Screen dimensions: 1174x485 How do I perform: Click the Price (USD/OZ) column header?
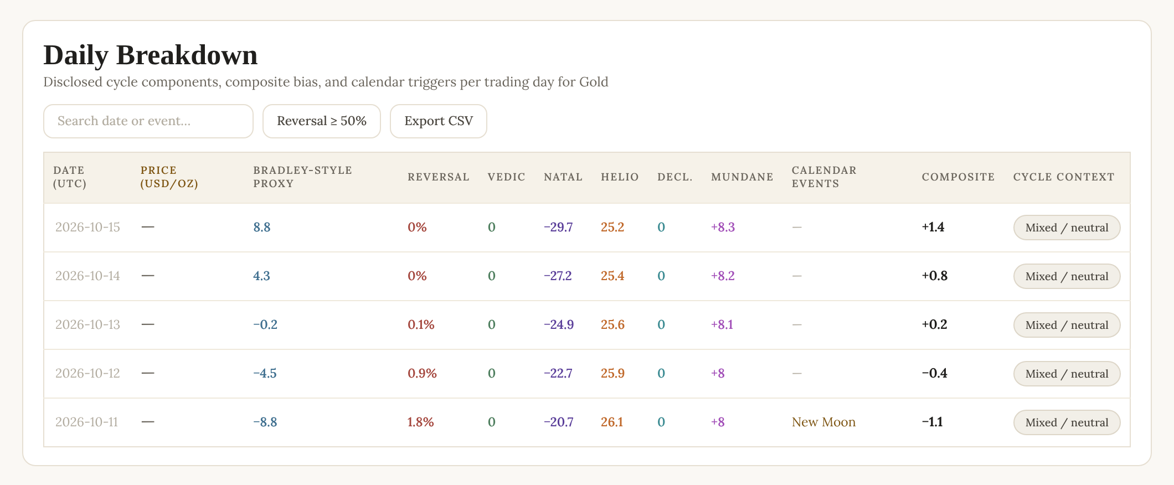tap(169, 177)
